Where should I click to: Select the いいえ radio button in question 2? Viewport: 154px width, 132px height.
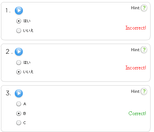(x=19, y=72)
